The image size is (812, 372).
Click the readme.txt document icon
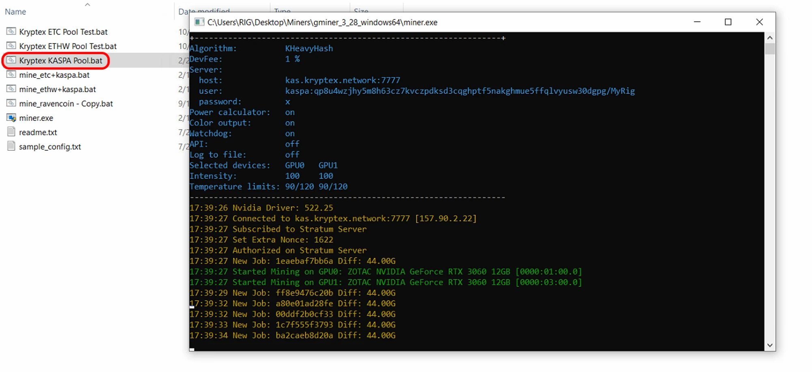[11, 132]
